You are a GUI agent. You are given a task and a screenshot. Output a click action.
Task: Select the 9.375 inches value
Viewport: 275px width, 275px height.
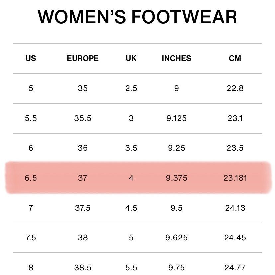pyautogui.click(x=176, y=178)
